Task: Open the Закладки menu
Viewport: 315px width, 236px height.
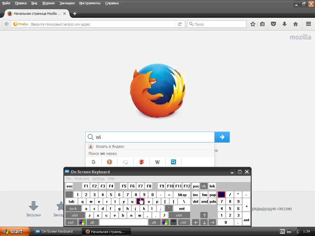Action: pos(67,3)
